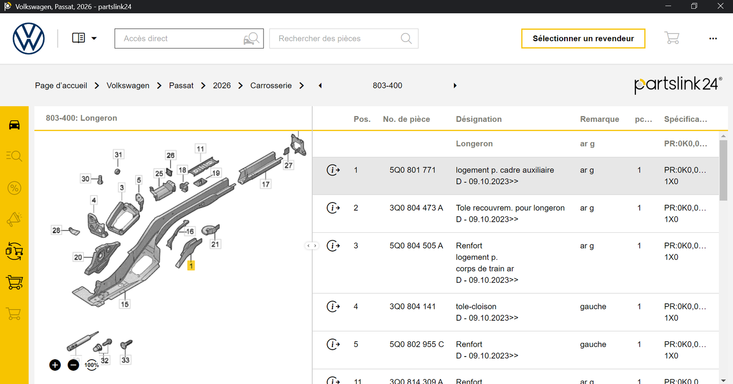The image size is (733, 384).
Task: Click the magnifier icon in parts search
Action: pyautogui.click(x=406, y=38)
